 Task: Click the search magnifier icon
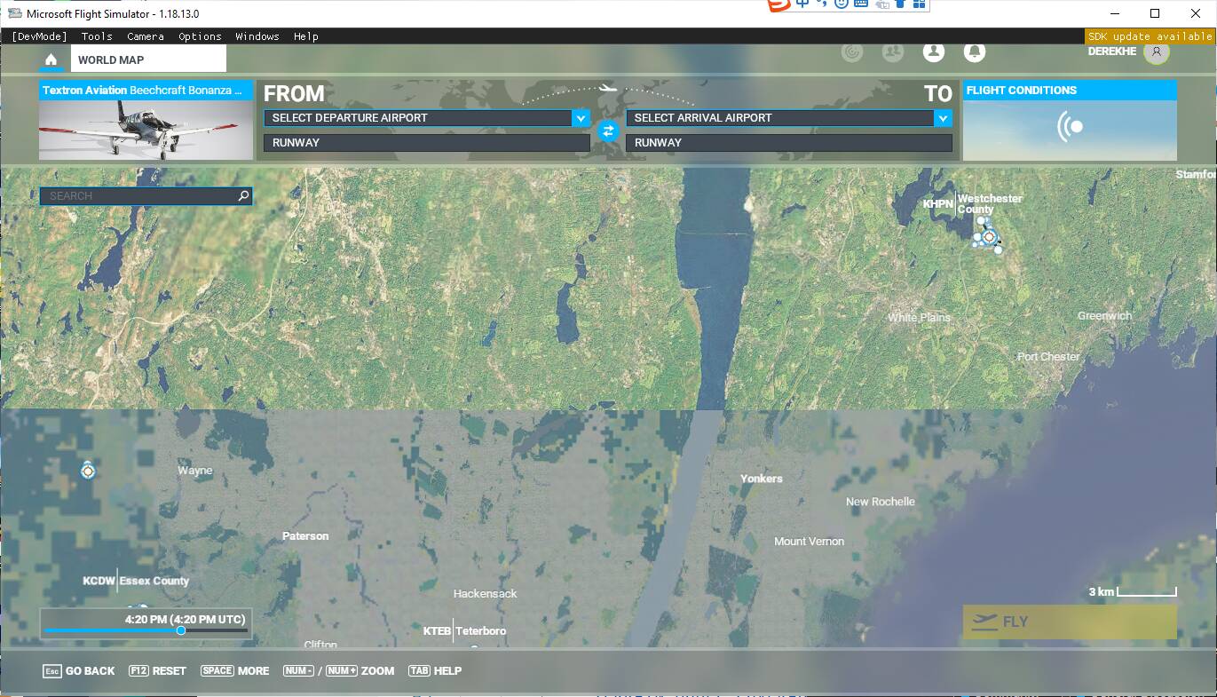tap(243, 196)
